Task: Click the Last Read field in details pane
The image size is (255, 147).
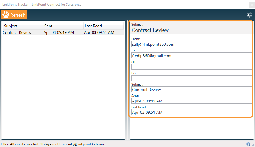Action: click(192, 112)
